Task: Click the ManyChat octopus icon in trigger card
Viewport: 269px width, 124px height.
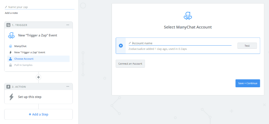Action: pyautogui.click(x=11, y=35)
